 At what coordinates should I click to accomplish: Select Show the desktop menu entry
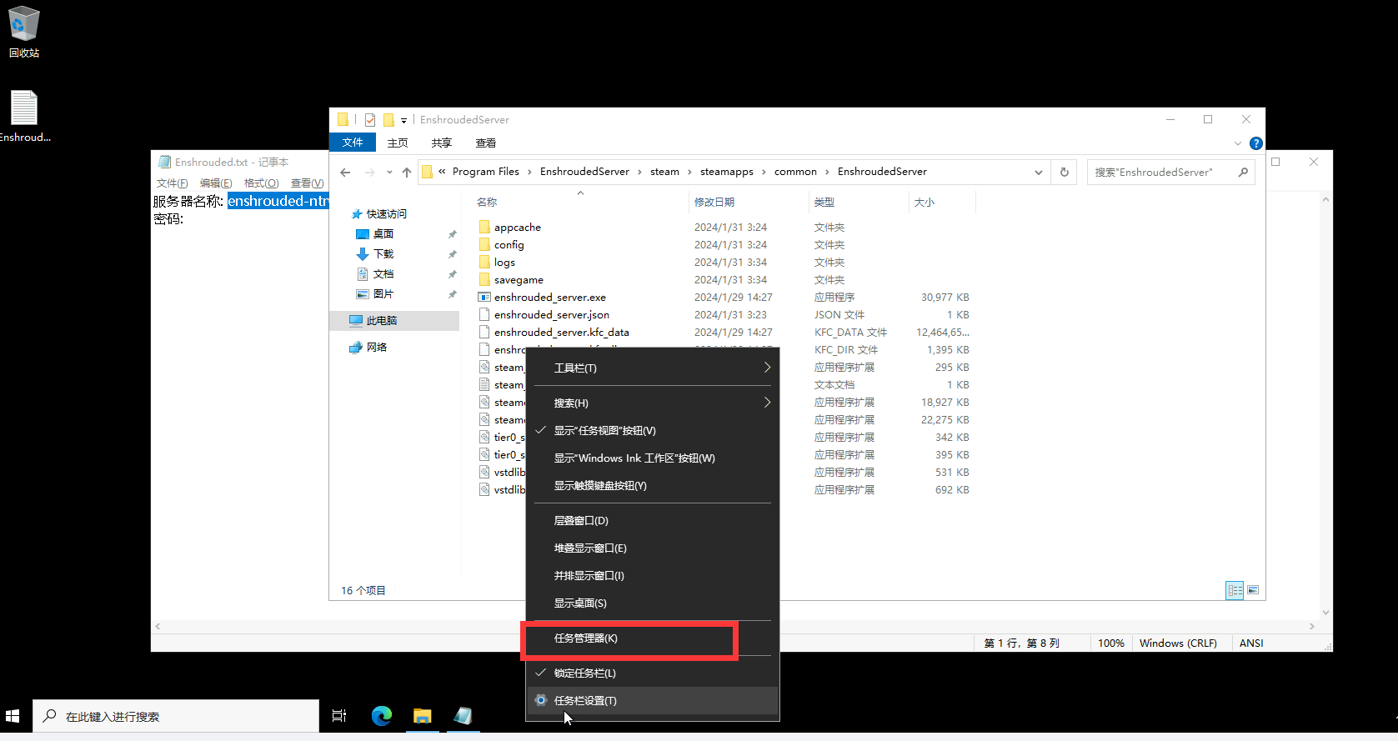click(x=653, y=603)
